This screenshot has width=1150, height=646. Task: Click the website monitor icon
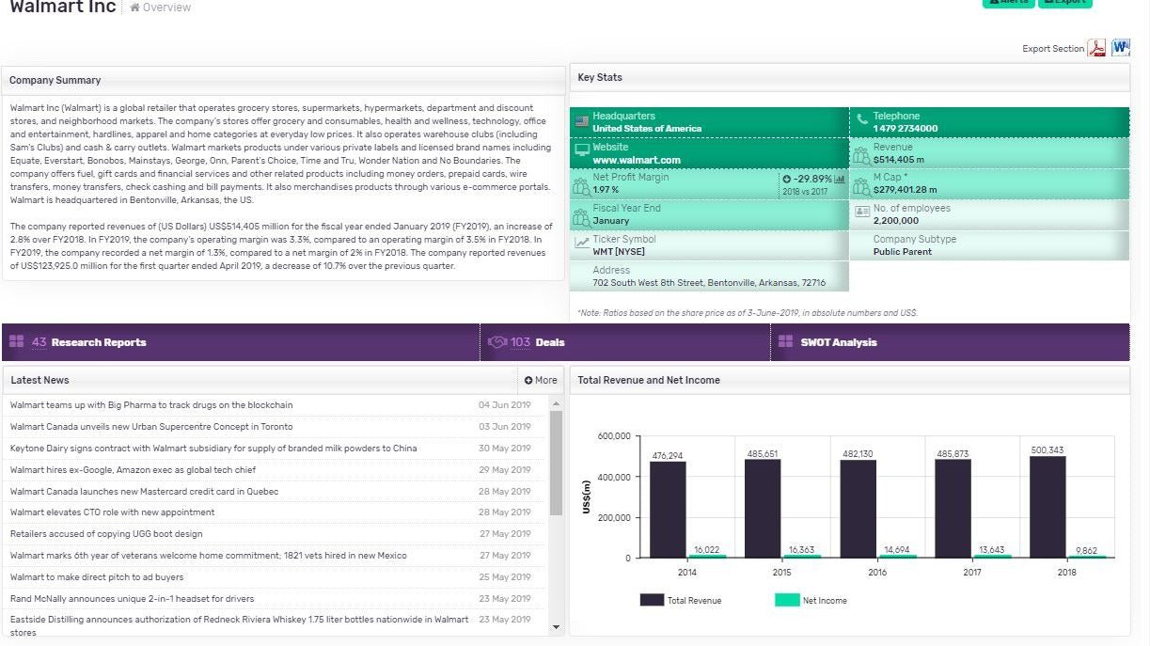tap(582, 152)
